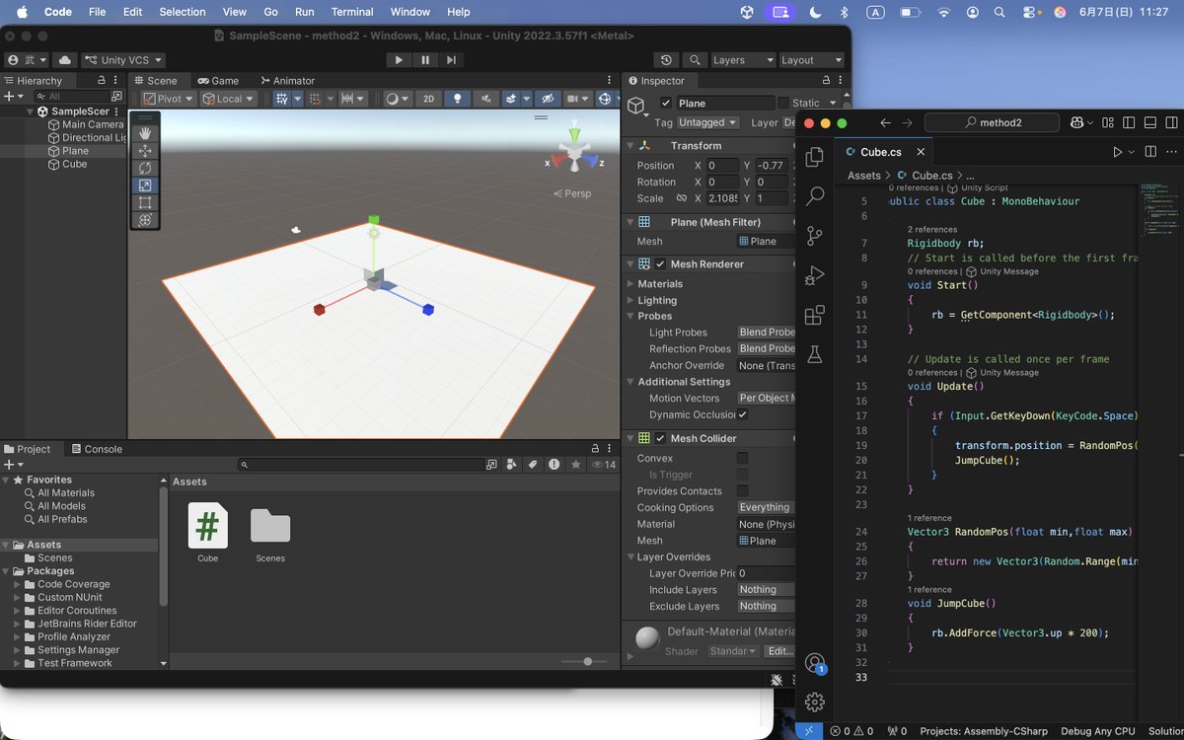Click Assets breadcrumb in VS Code

coord(864,176)
